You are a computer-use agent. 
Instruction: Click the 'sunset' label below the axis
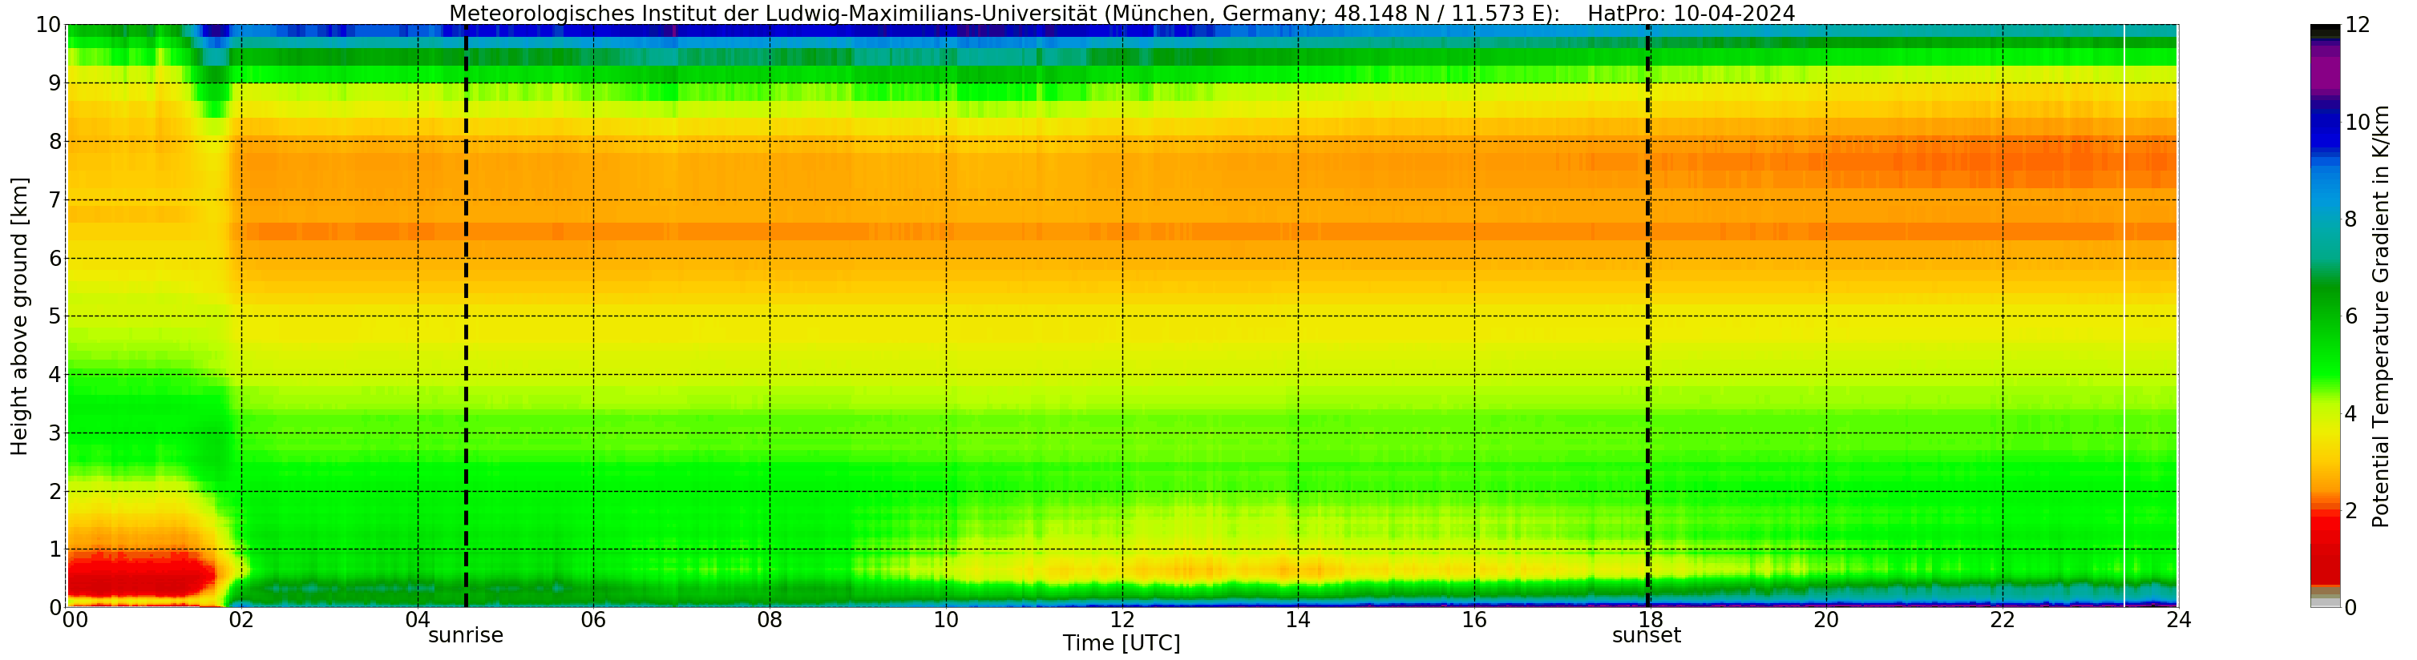1647,636
